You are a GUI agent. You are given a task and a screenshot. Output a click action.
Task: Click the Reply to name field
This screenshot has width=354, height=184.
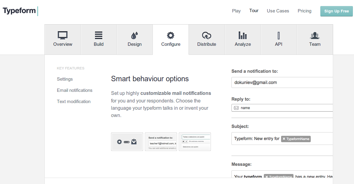(282, 108)
